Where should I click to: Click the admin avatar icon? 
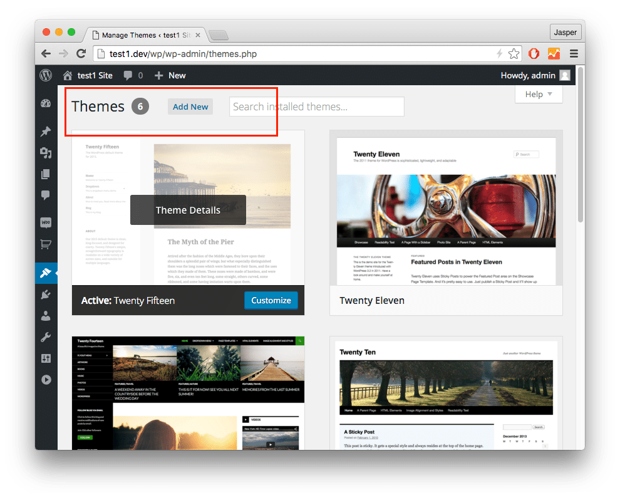[x=565, y=75]
